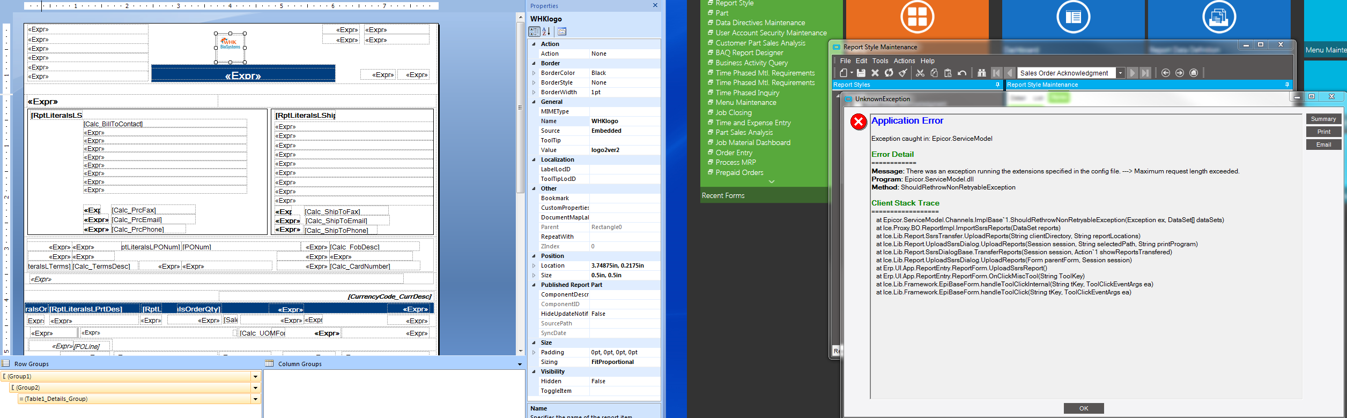Click OK in the Application Error dialog

1084,408
